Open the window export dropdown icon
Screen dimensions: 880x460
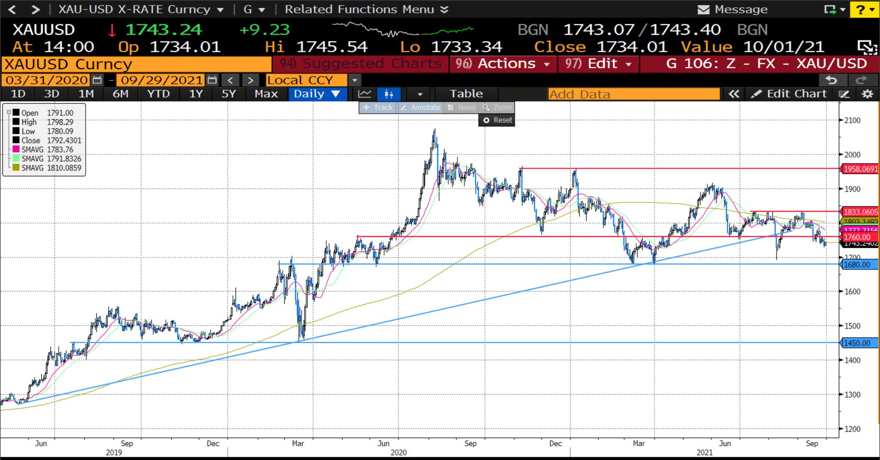pyautogui.click(x=834, y=9)
